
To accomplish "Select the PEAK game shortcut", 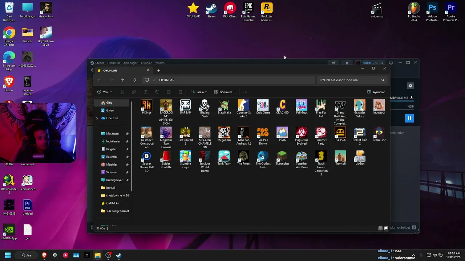I will click(x=282, y=134).
